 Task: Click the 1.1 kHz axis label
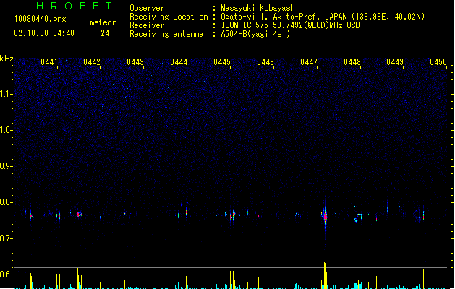(6, 94)
